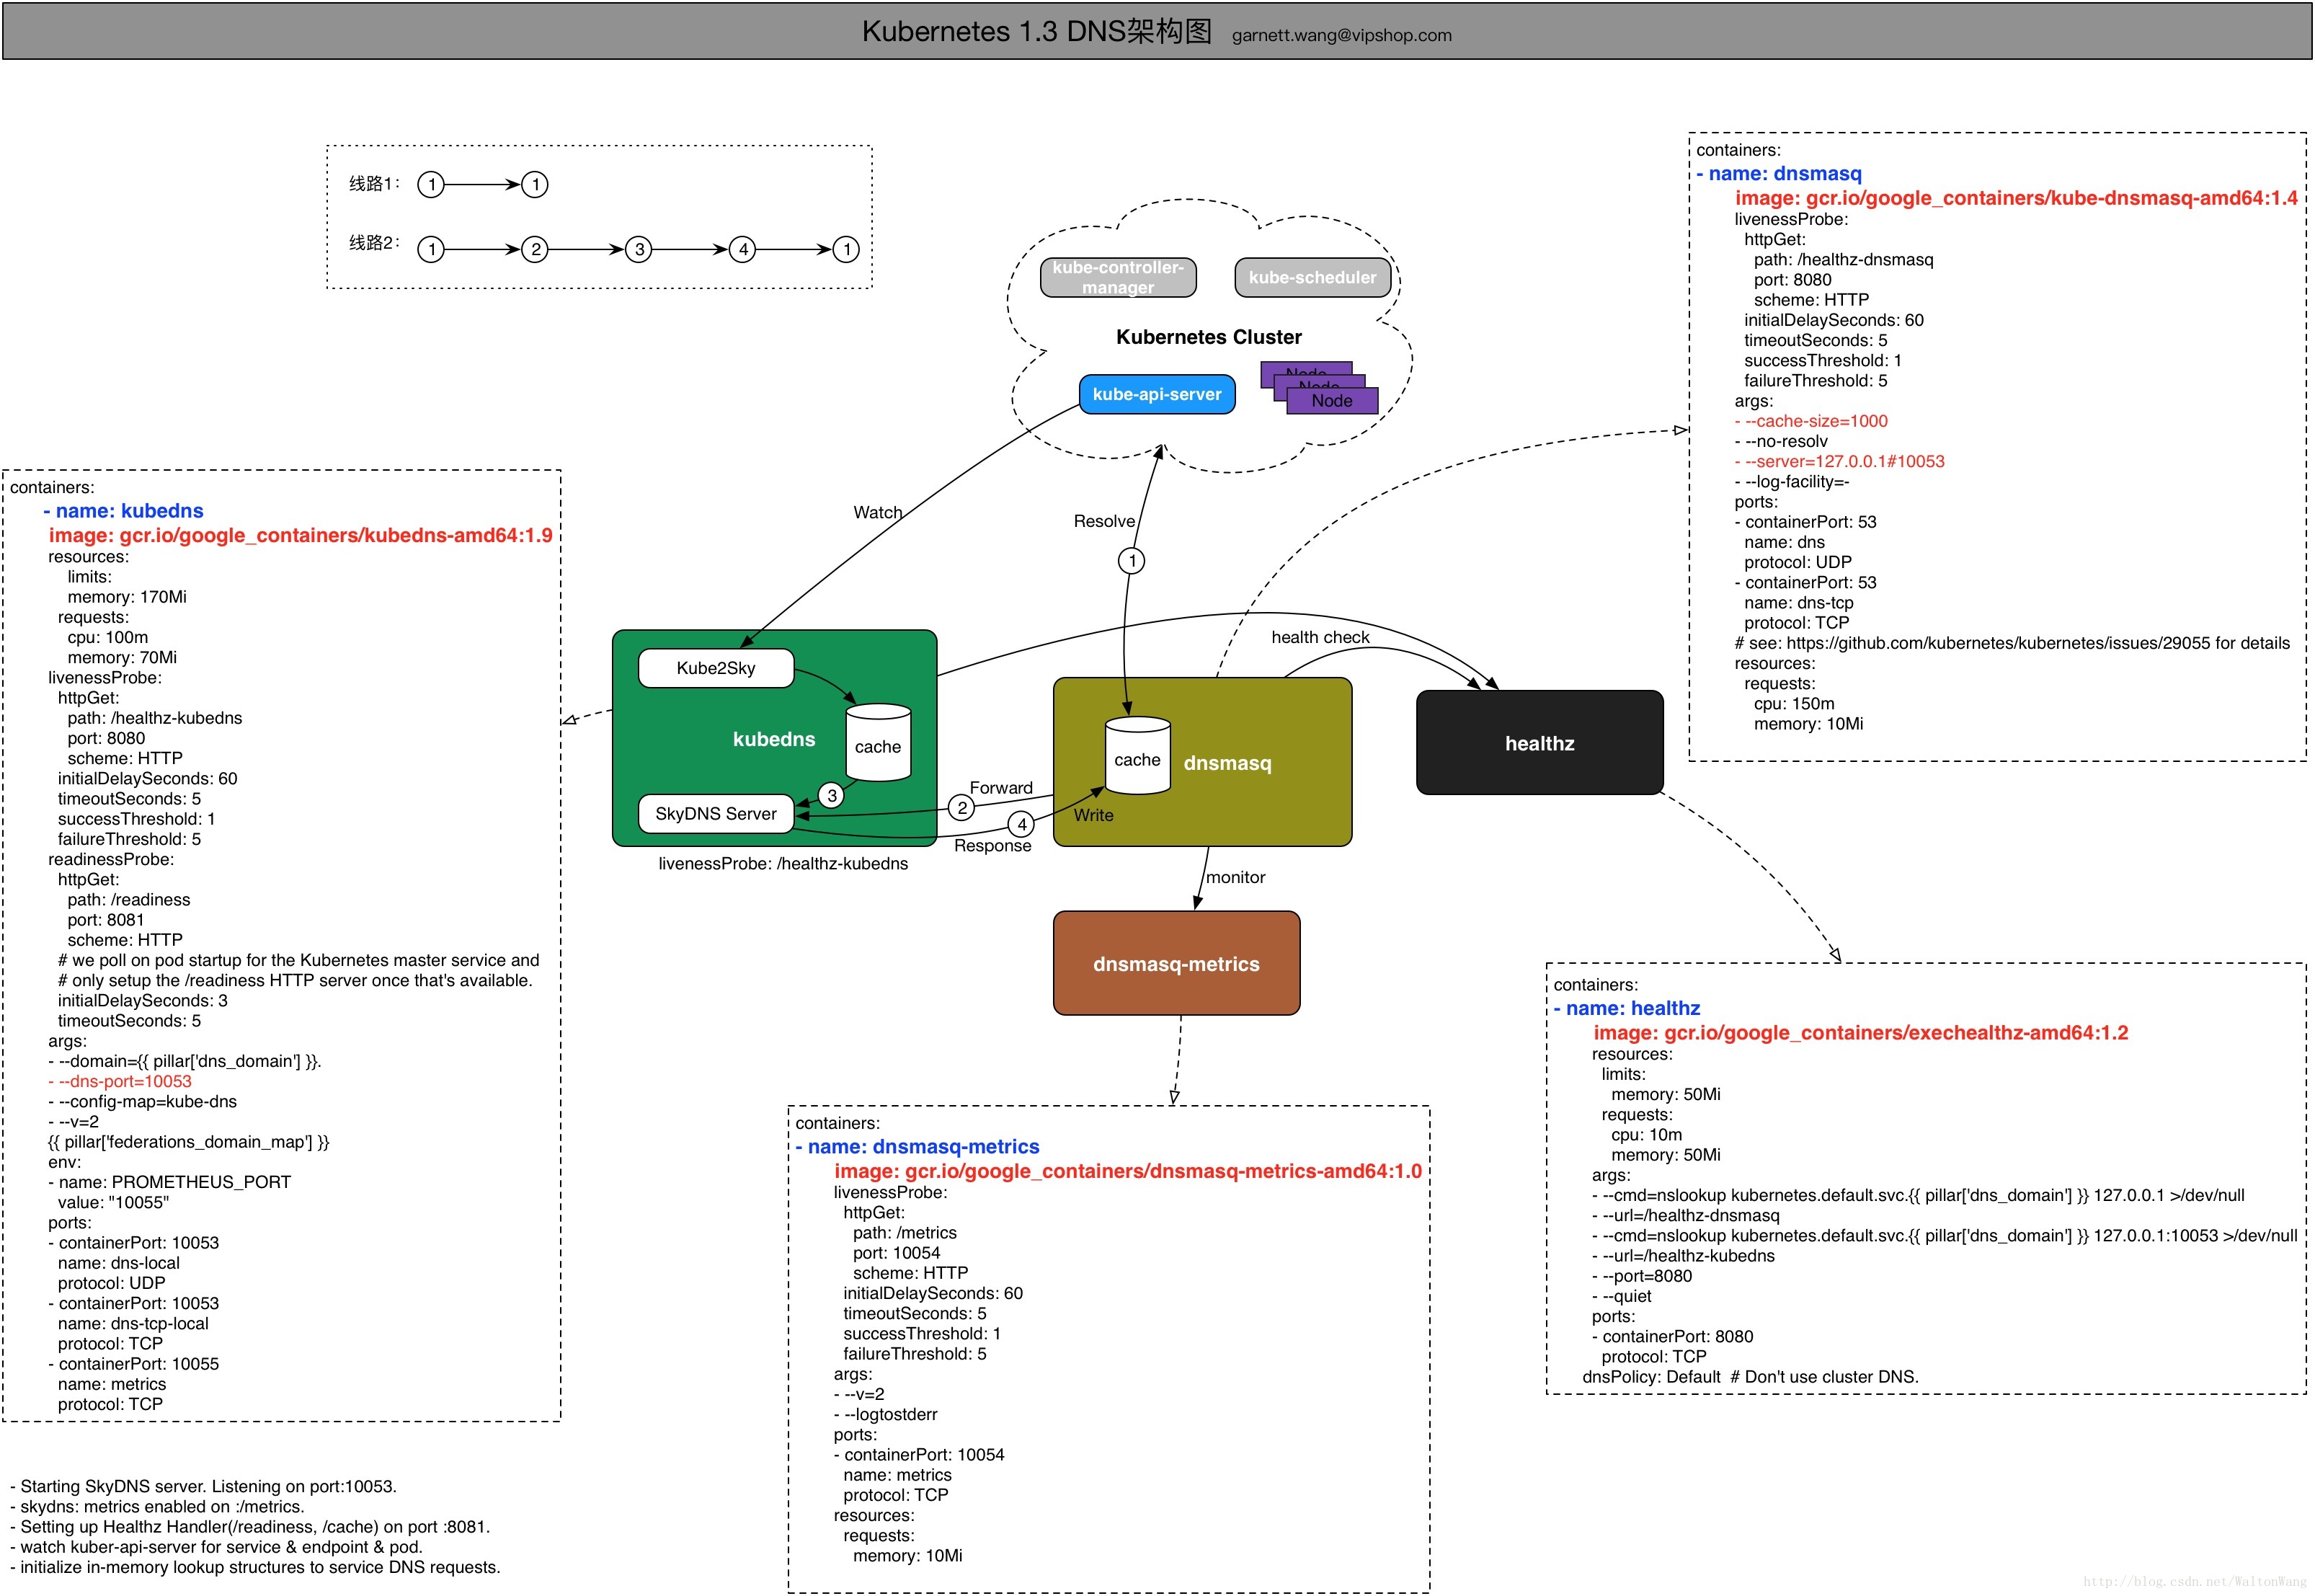
Task: Click the cache cylinder inside kubedns
Action: click(878, 743)
